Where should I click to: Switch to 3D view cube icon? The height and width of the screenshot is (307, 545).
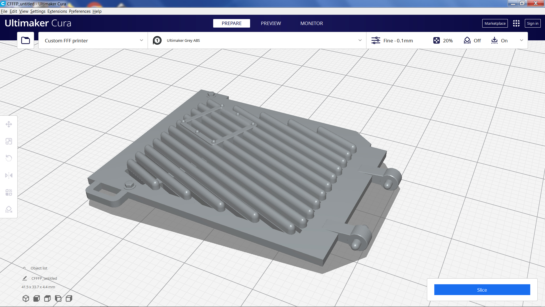pos(26,298)
